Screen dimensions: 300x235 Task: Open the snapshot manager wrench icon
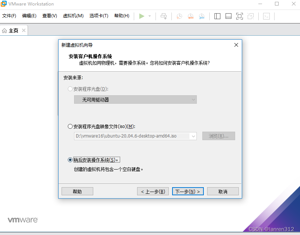tap(202, 16)
